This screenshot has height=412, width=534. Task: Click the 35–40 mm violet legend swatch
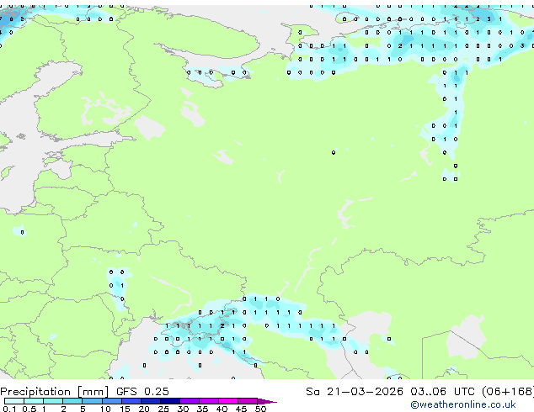click(209, 401)
